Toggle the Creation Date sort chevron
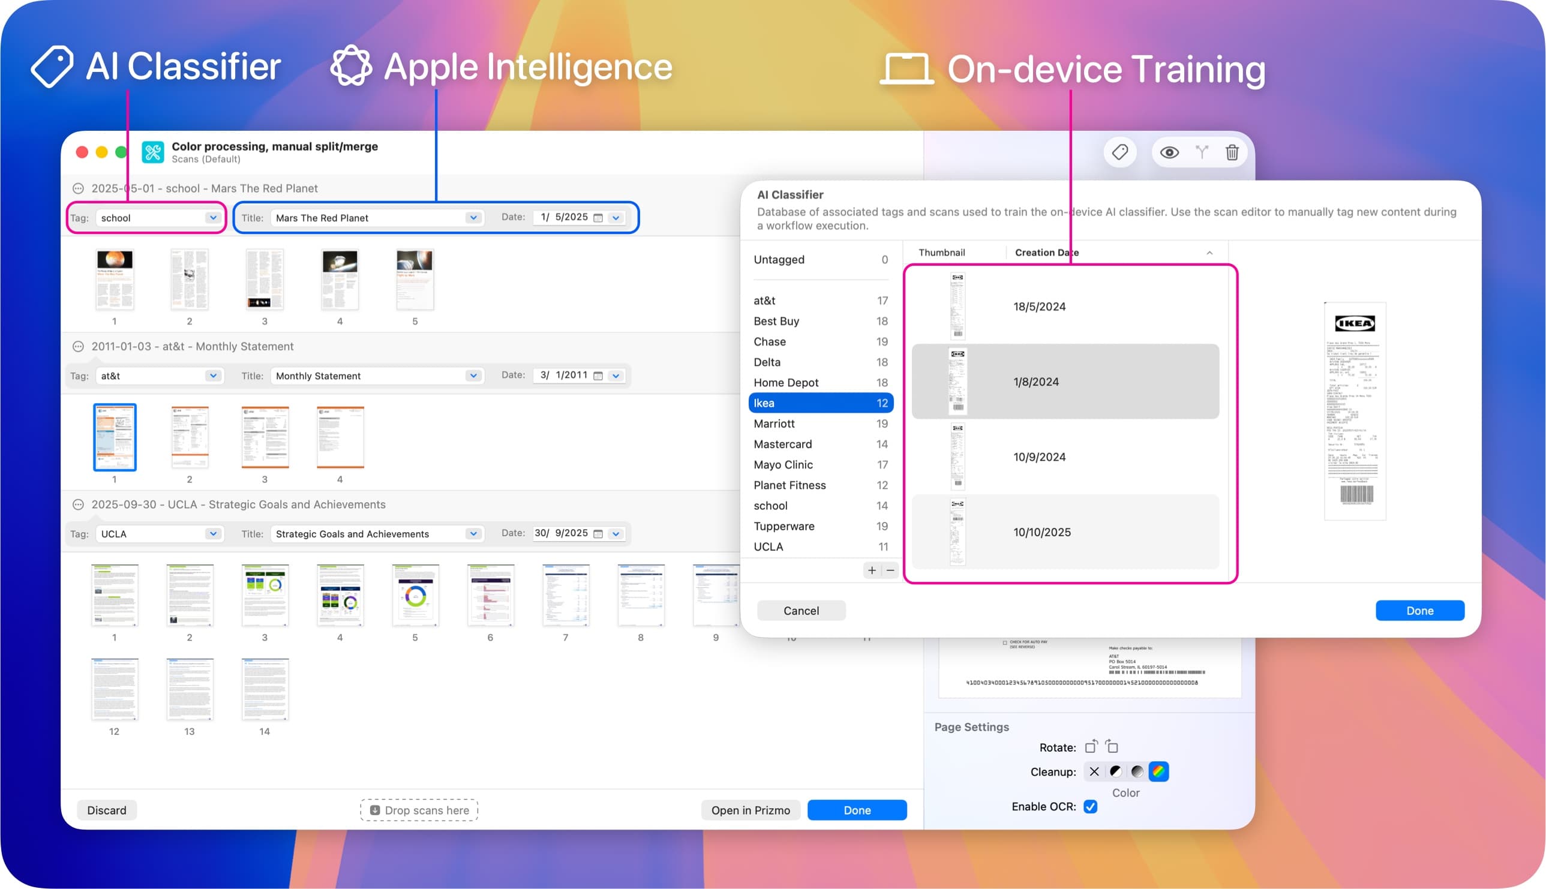 coord(1211,252)
